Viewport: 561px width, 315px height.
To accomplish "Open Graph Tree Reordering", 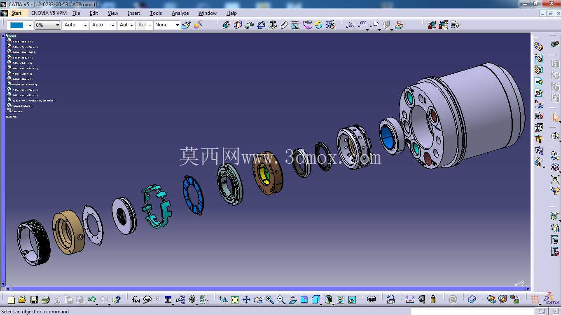I will point(538,116).
